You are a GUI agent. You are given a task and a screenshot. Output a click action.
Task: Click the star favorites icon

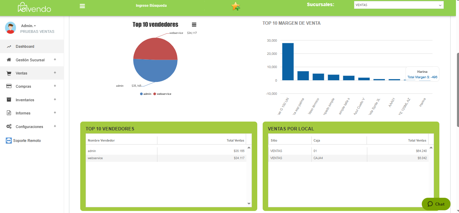tap(236, 6)
